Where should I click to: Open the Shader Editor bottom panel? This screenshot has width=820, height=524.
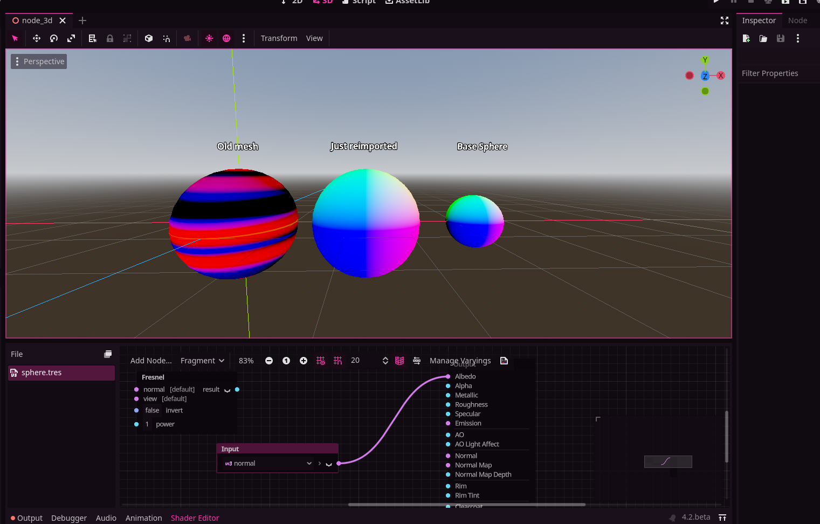pyautogui.click(x=195, y=518)
